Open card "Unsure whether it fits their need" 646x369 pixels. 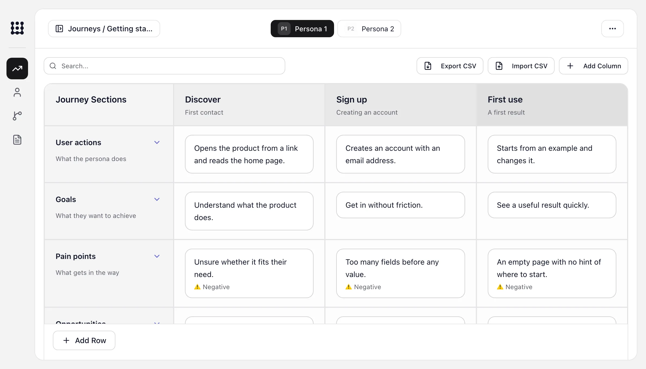coord(249,274)
